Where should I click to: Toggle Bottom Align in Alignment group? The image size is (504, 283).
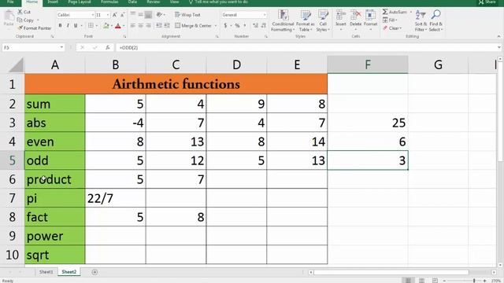148,14
